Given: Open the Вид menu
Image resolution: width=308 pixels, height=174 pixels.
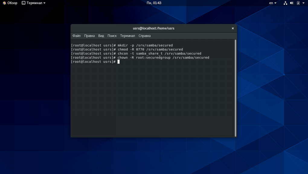Looking at the screenshot, I should (101, 36).
